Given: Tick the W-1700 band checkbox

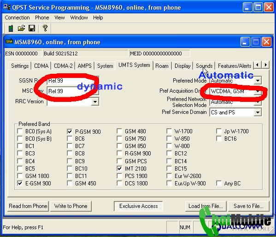Looking at the screenshot, I should pos(169,131).
